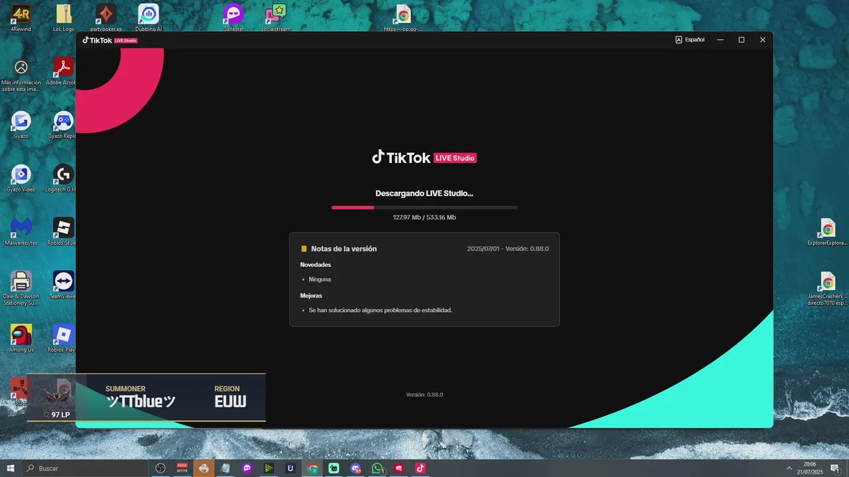Show hidden system tray icons

point(789,468)
